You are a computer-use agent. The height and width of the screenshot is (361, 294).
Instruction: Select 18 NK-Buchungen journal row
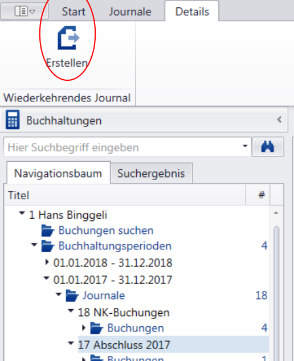tap(124, 313)
